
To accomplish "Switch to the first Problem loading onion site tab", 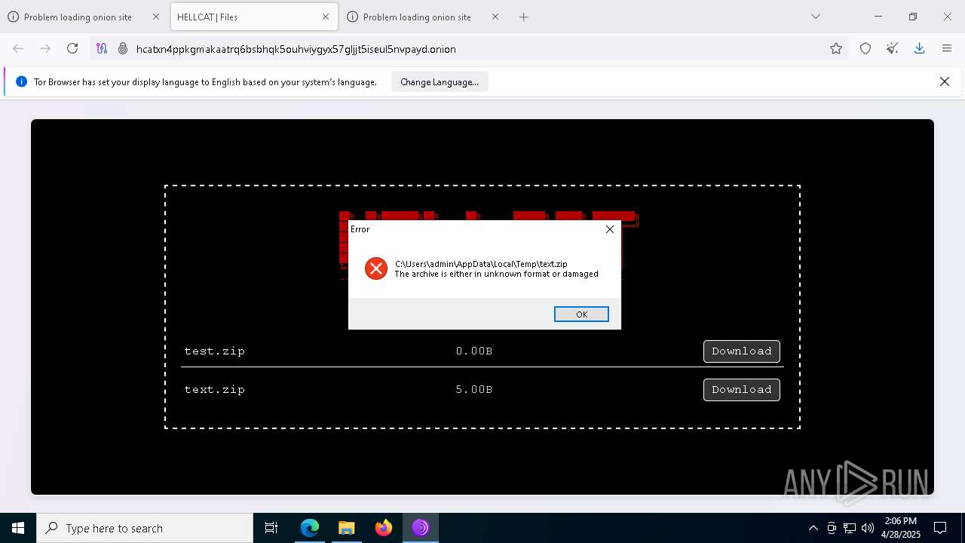I will click(78, 17).
